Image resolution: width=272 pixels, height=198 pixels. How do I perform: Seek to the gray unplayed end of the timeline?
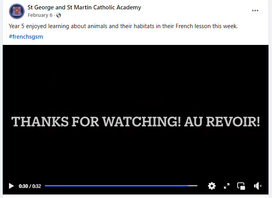click(x=193, y=186)
